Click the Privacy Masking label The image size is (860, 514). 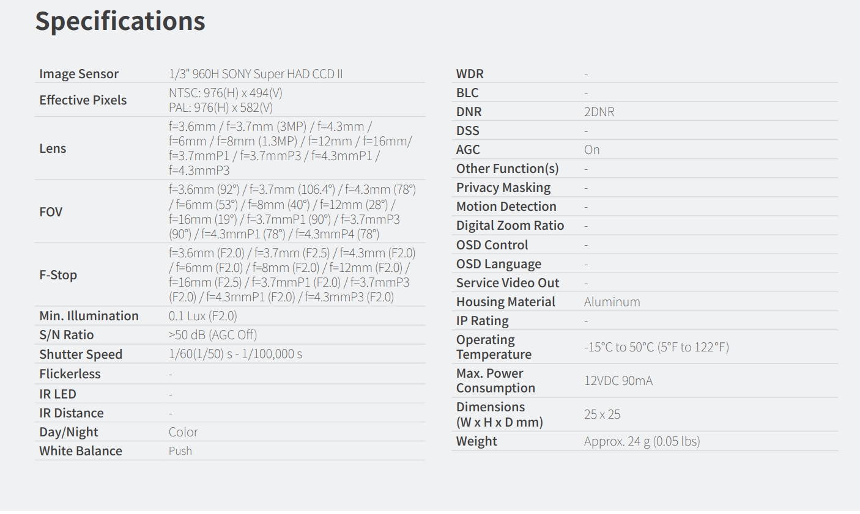(x=503, y=188)
